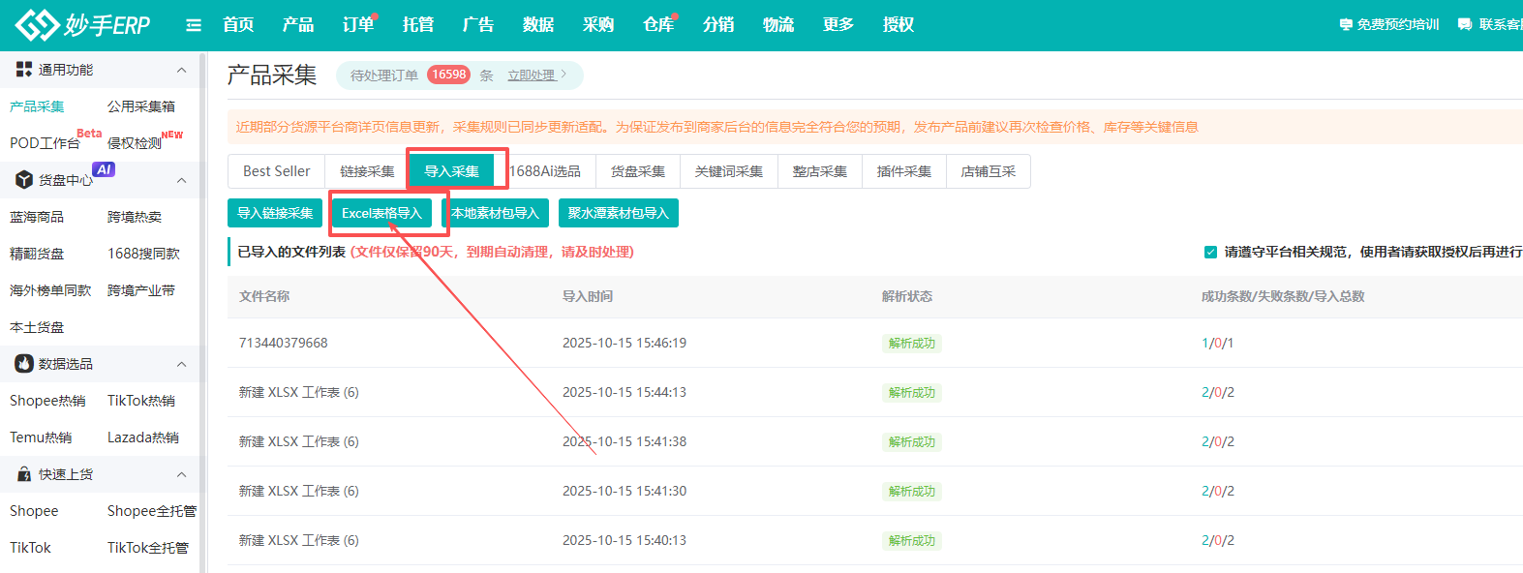Switch to the 链接采集 tab
Image resolution: width=1523 pixels, height=573 pixels.
[x=367, y=171]
